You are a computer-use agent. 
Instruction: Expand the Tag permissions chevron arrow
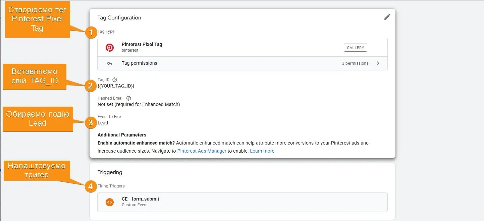pyautogui.click(x=378, y=63)
